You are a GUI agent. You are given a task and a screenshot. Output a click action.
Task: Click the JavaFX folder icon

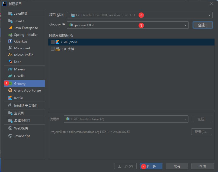pos(10,21)
